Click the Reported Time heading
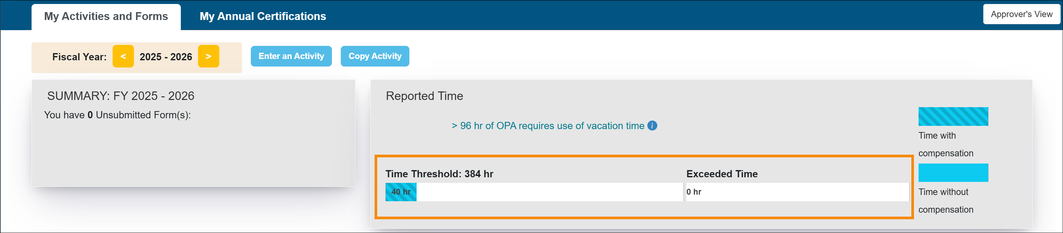1063x233 pixels. click(424, 96)
